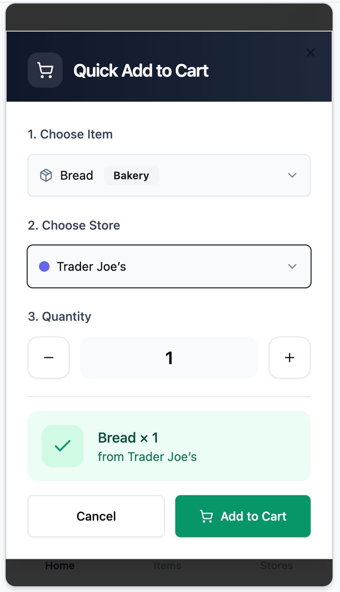The image size is (340, 592).
Task: Switch to the Items tab
Action: click(x=167, y=566)
